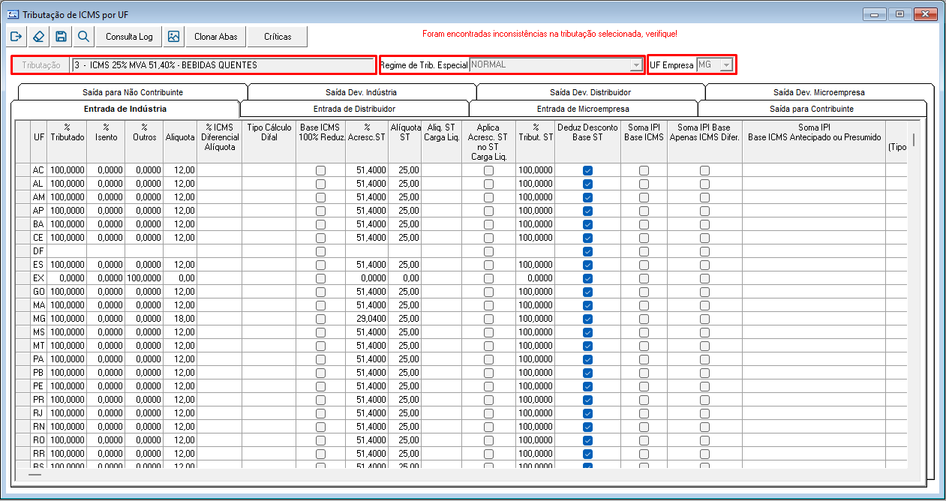This screenshot has width=946, height=501.
Task: Click the red inconsistencies warning message
Action: [x=550, y=34]
